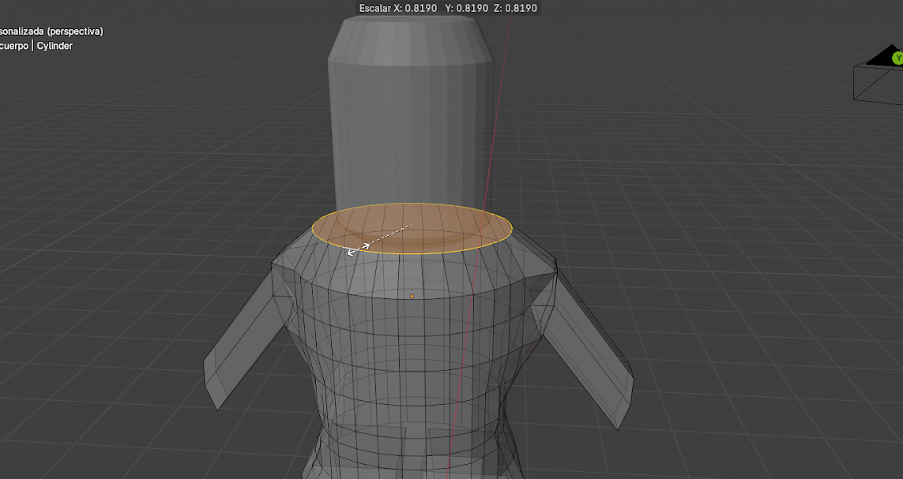
Task: Click the Z: 0.8190 scale value
Action: 517,8
